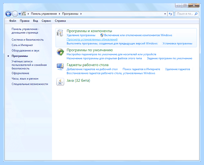Click the Back navigation arrow button
204x165 pixels.
click(8, 14)
